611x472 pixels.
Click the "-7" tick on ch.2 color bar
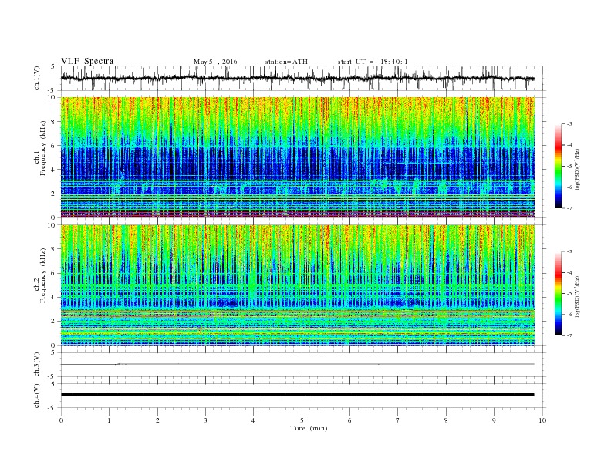[x=569, y=335]
